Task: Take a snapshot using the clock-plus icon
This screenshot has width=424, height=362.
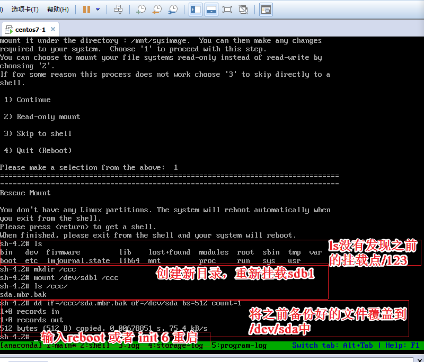Action: tap(141, 10)
